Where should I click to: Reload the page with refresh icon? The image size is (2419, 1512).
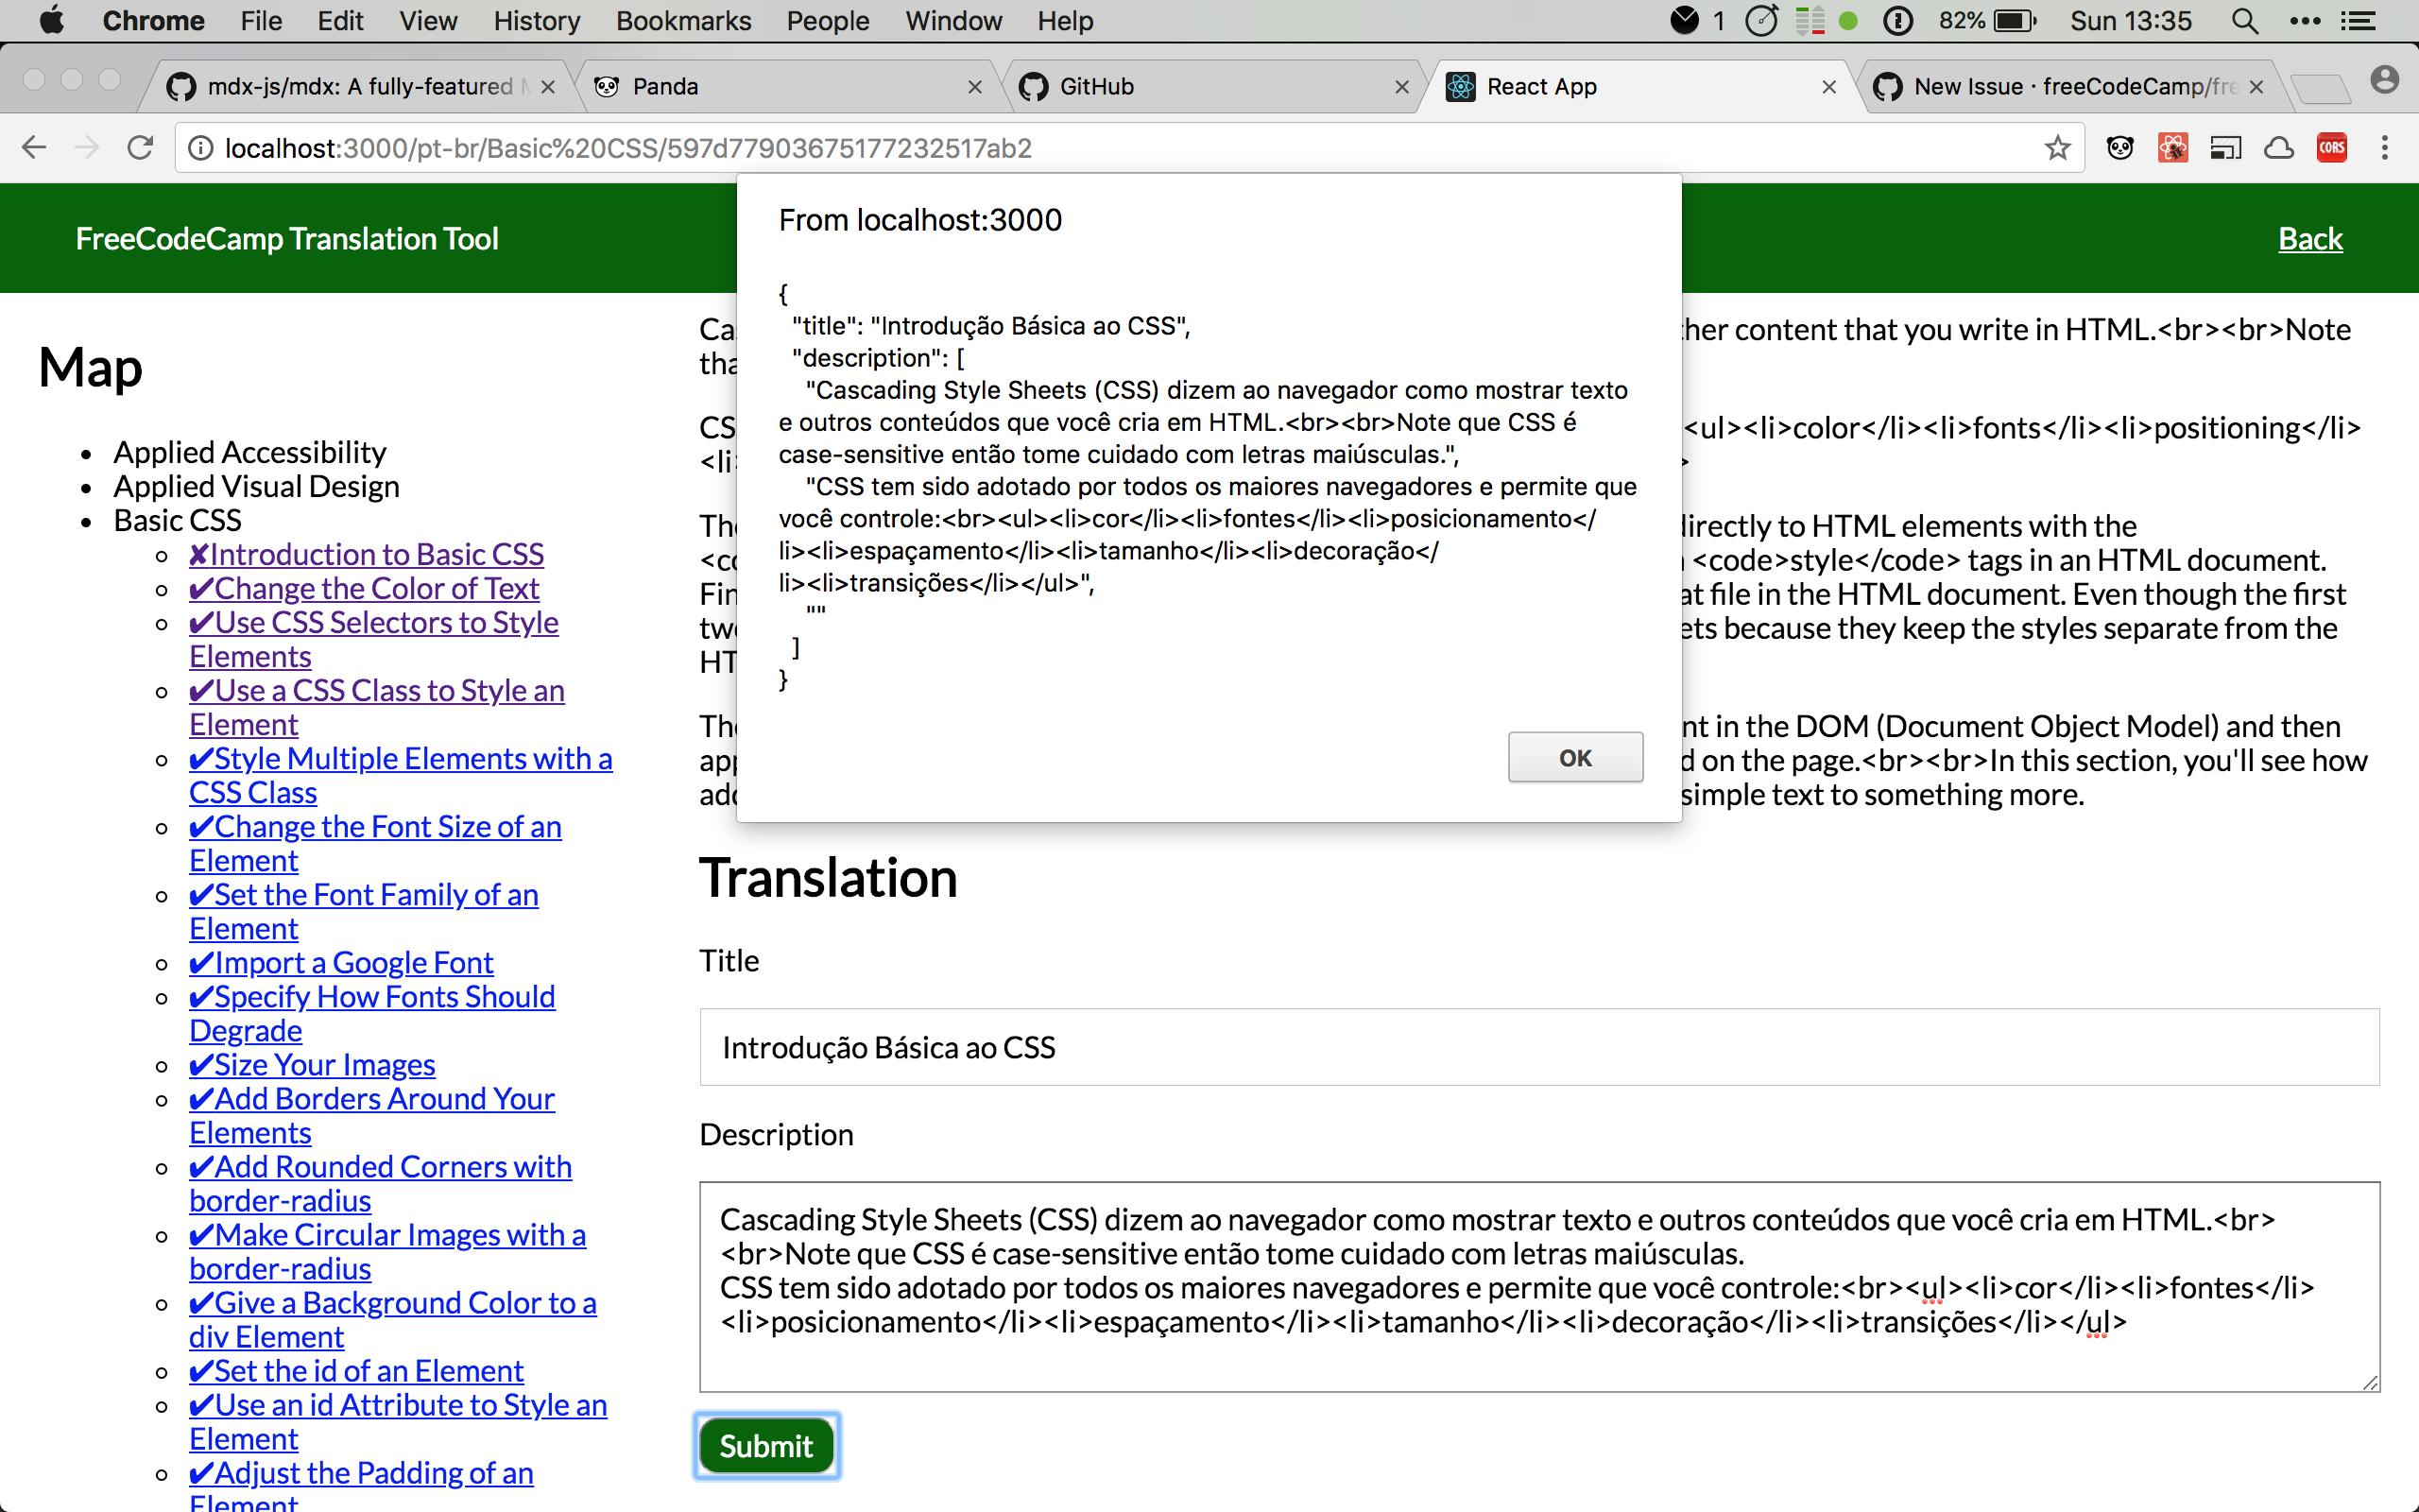coord(140,148)
